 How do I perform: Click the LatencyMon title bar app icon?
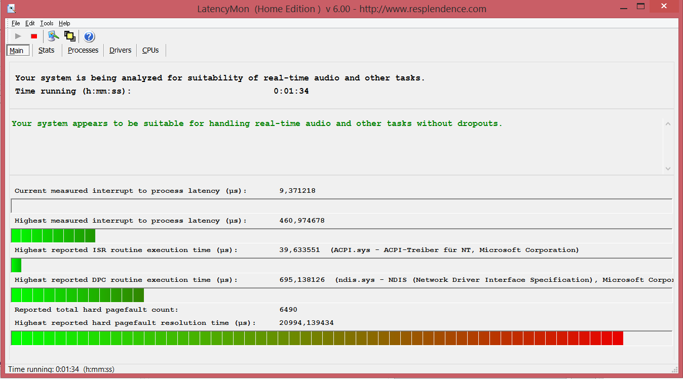pyautogui.click(x=10, y=8)
